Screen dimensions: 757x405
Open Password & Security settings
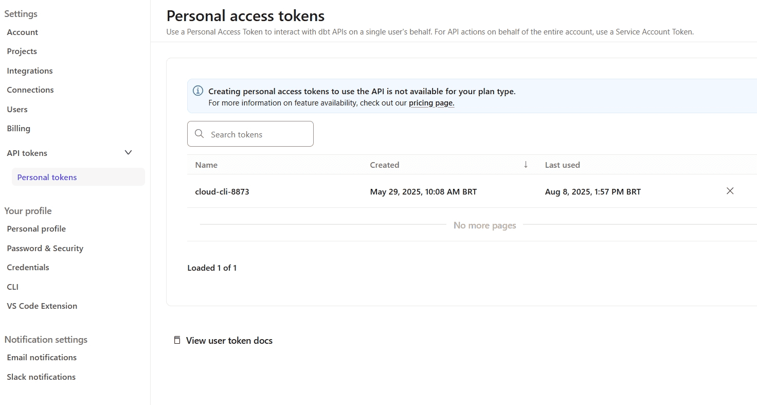45,248
